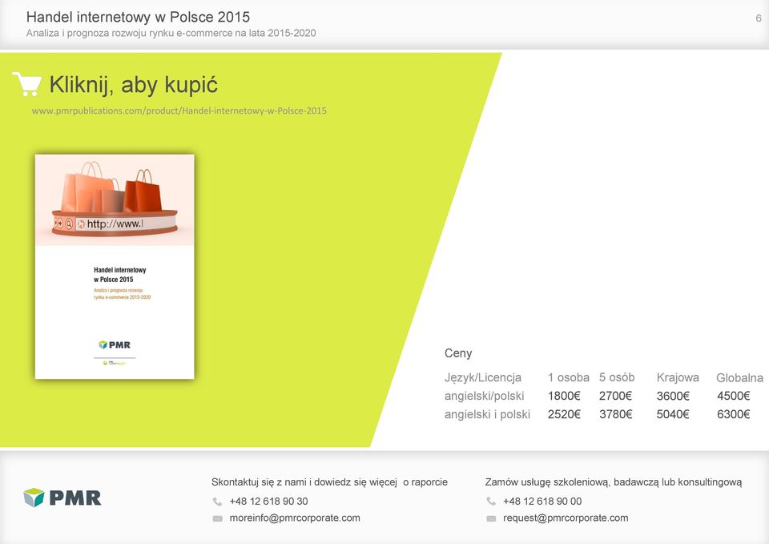The width and height of the screenshot is (769, 544).
Task: Click the report cover thumbnail
Action: (x=115, y=266)
